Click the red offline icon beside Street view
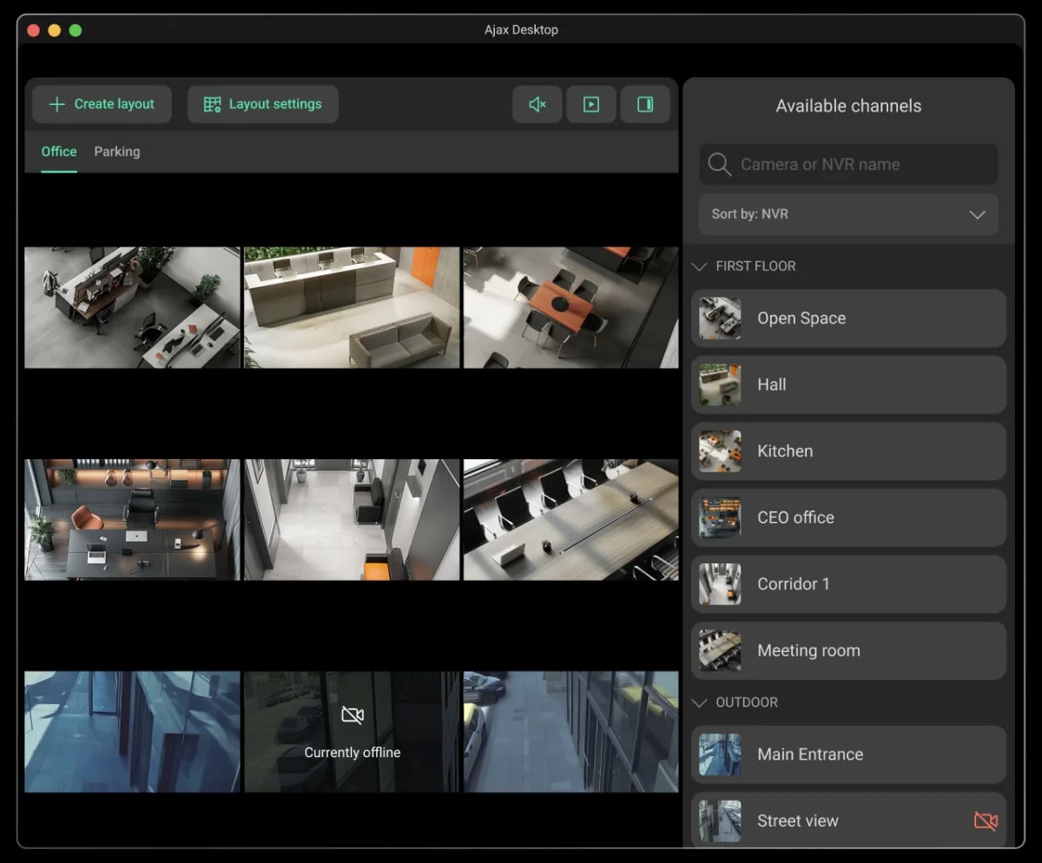This screenshot has height=863, width=1042. coord(986,820)
